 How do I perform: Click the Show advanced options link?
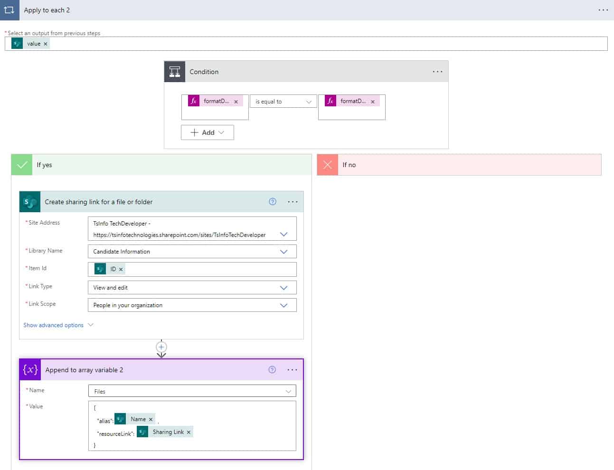(54, 325)
